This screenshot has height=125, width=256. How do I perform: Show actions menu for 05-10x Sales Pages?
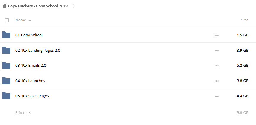point(217,96)
